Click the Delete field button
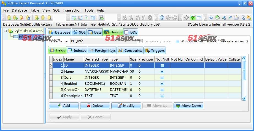This screenshot has width=254, height=131. coord(95,106)
